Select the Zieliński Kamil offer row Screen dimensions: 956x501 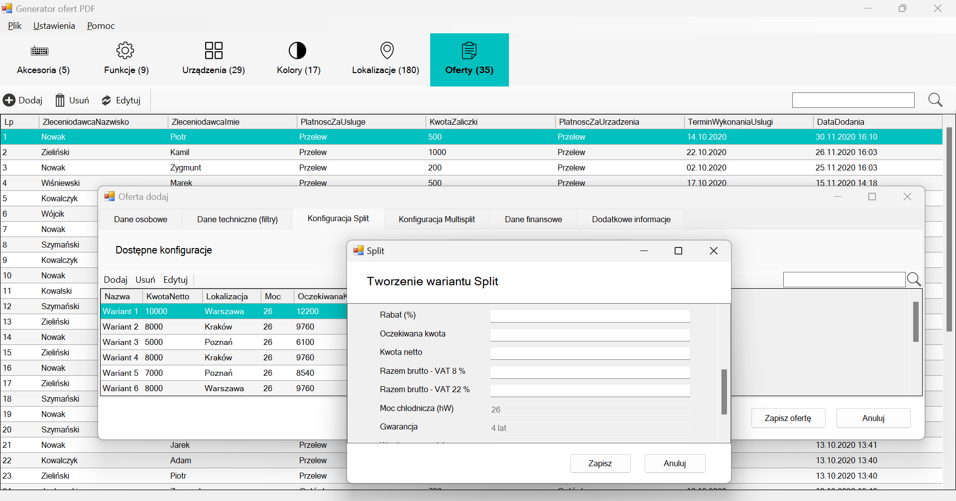(471, 152)
